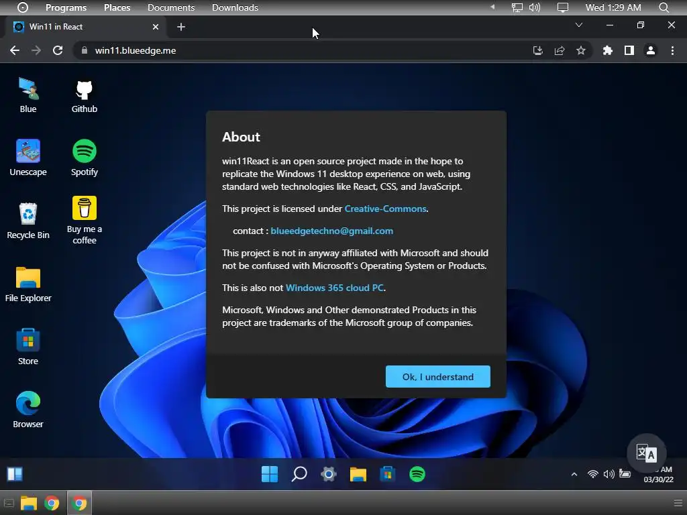Click the translate floating button

[646, 454]
